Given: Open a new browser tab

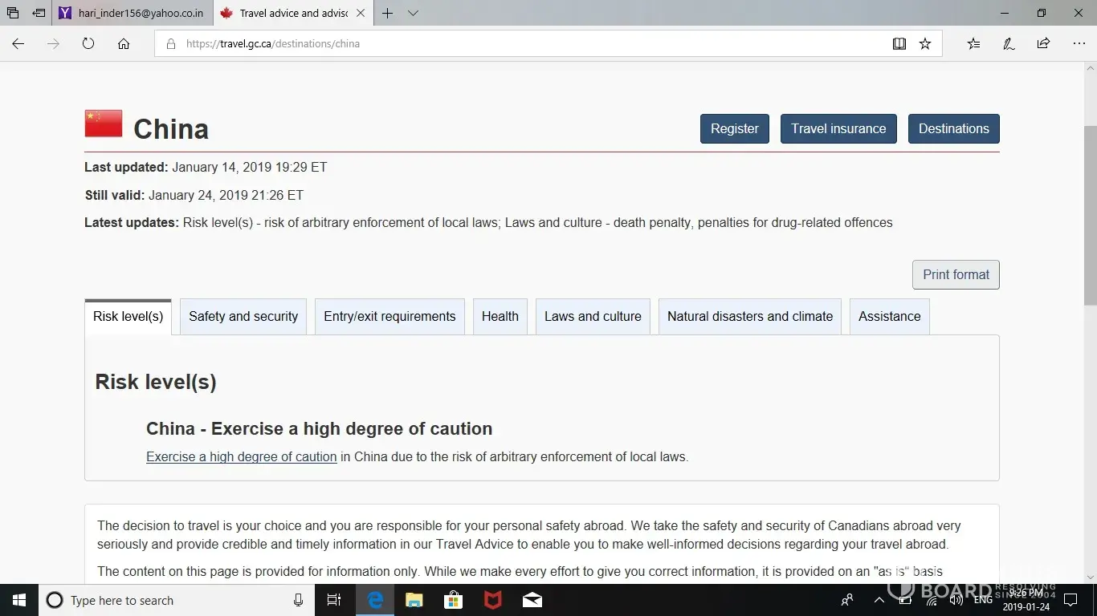Looking at the screenshot, I should (388, 13).
